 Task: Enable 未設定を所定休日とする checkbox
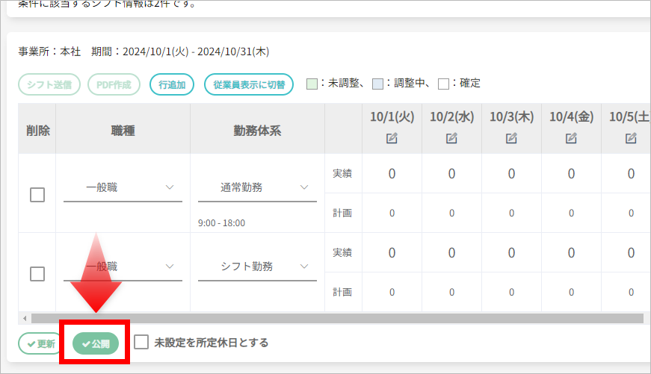coord(141,343)
